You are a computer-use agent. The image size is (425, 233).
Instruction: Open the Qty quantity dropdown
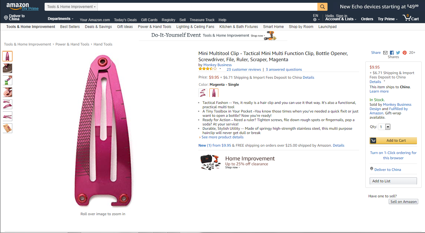tap(384, 127)
